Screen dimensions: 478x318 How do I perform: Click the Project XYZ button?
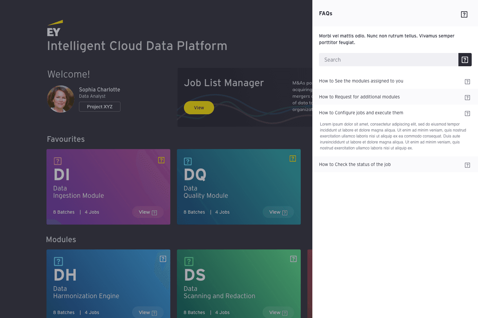pyautogui.click(x=100, y=107)
